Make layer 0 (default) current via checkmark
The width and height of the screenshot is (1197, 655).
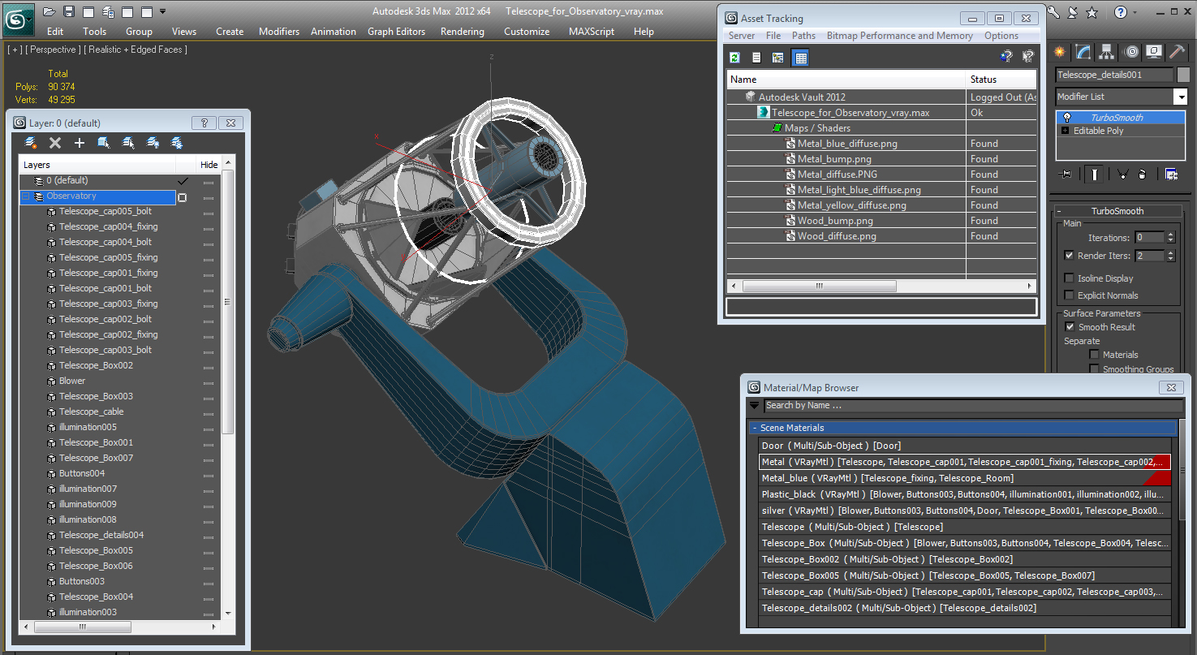coord(183,181)
